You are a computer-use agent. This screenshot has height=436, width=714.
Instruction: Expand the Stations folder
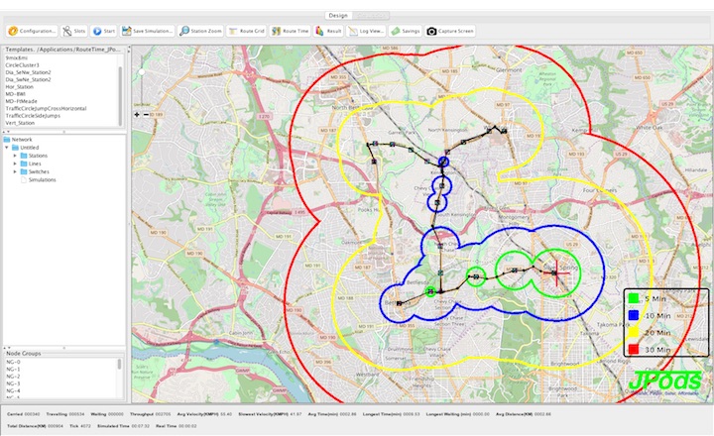15,156
